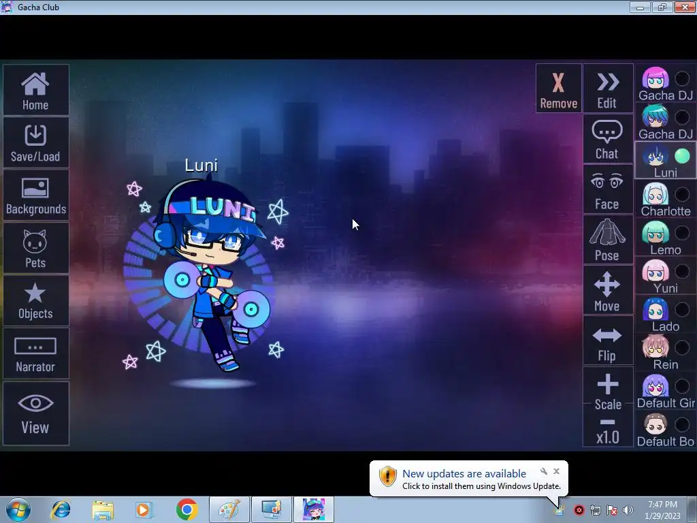Viewport: 697px width, 523px height.
Task: Decrease character scale with minus
Action: point(608,422)
